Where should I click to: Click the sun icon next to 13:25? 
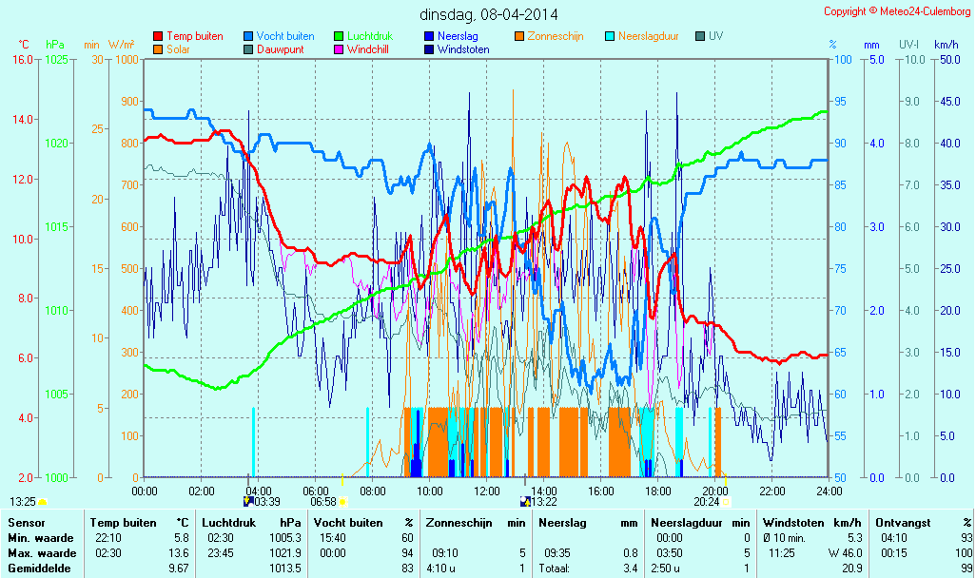pyautogui.click(x=43, y=502)
